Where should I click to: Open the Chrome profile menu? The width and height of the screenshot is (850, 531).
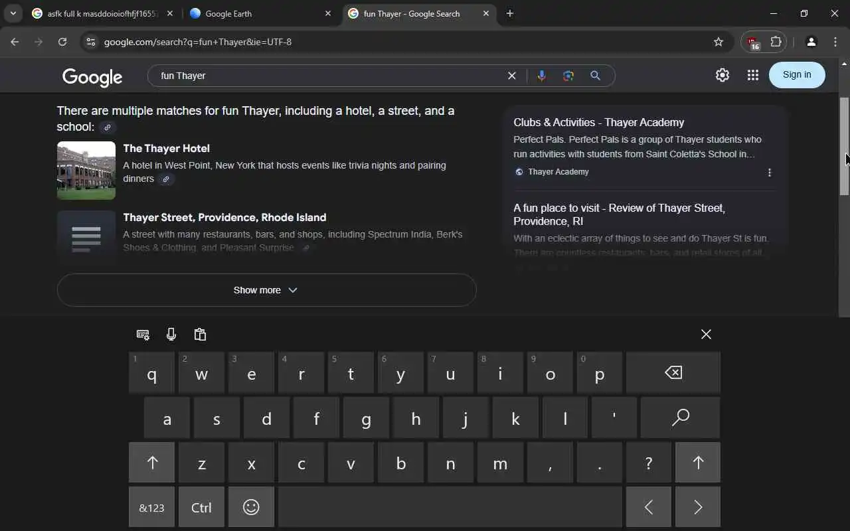pyautogui.click(x=811, y=42)
